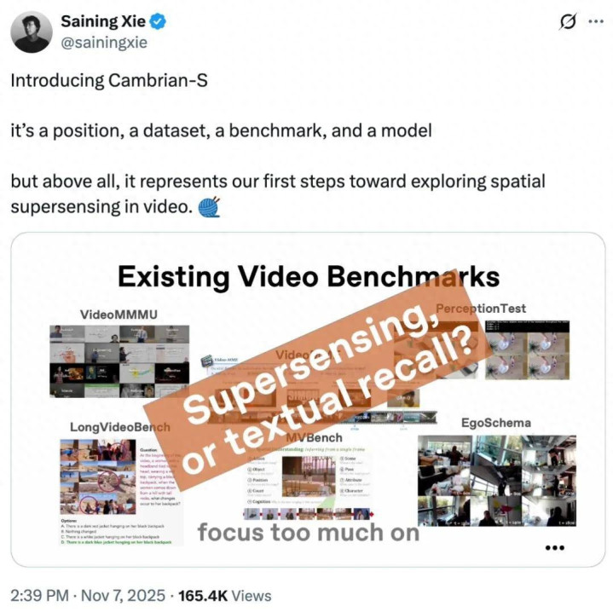The width and height of the screenshot is (613, 612).
Task: Click the blue verified badge
Action: [x=158, y=21]
